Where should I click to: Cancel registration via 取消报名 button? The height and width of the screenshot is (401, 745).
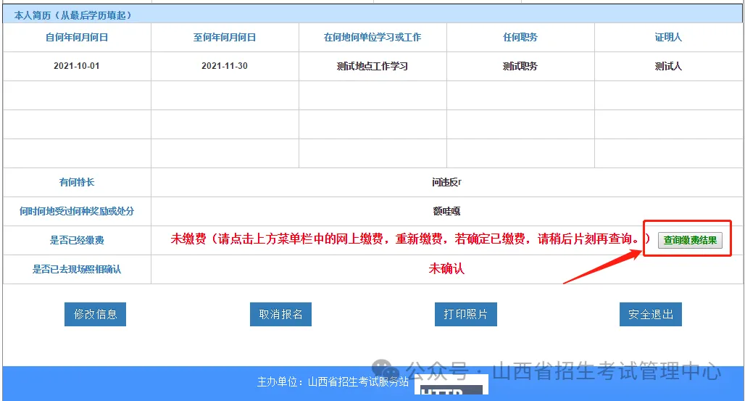pos(280,314)
